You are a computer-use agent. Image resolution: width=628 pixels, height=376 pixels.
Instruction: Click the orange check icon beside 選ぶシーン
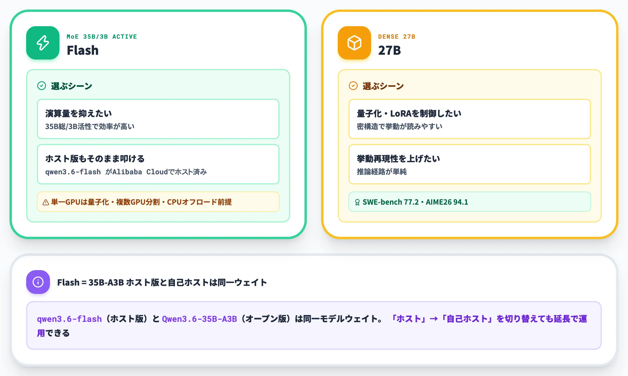353,86
